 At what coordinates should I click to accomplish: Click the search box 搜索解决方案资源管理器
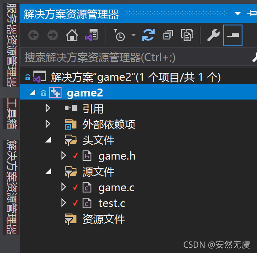point(138,57)
